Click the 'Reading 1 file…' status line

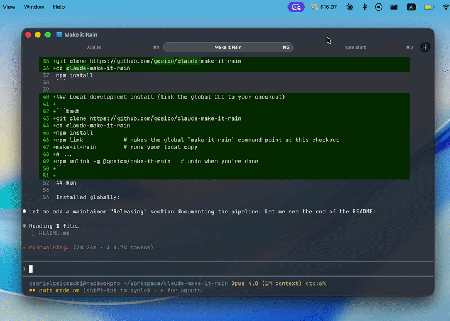tap(54, 226)
